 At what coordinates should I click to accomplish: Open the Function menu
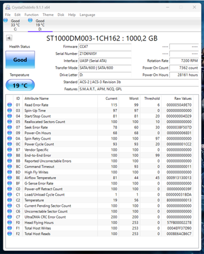coord(32,15)
